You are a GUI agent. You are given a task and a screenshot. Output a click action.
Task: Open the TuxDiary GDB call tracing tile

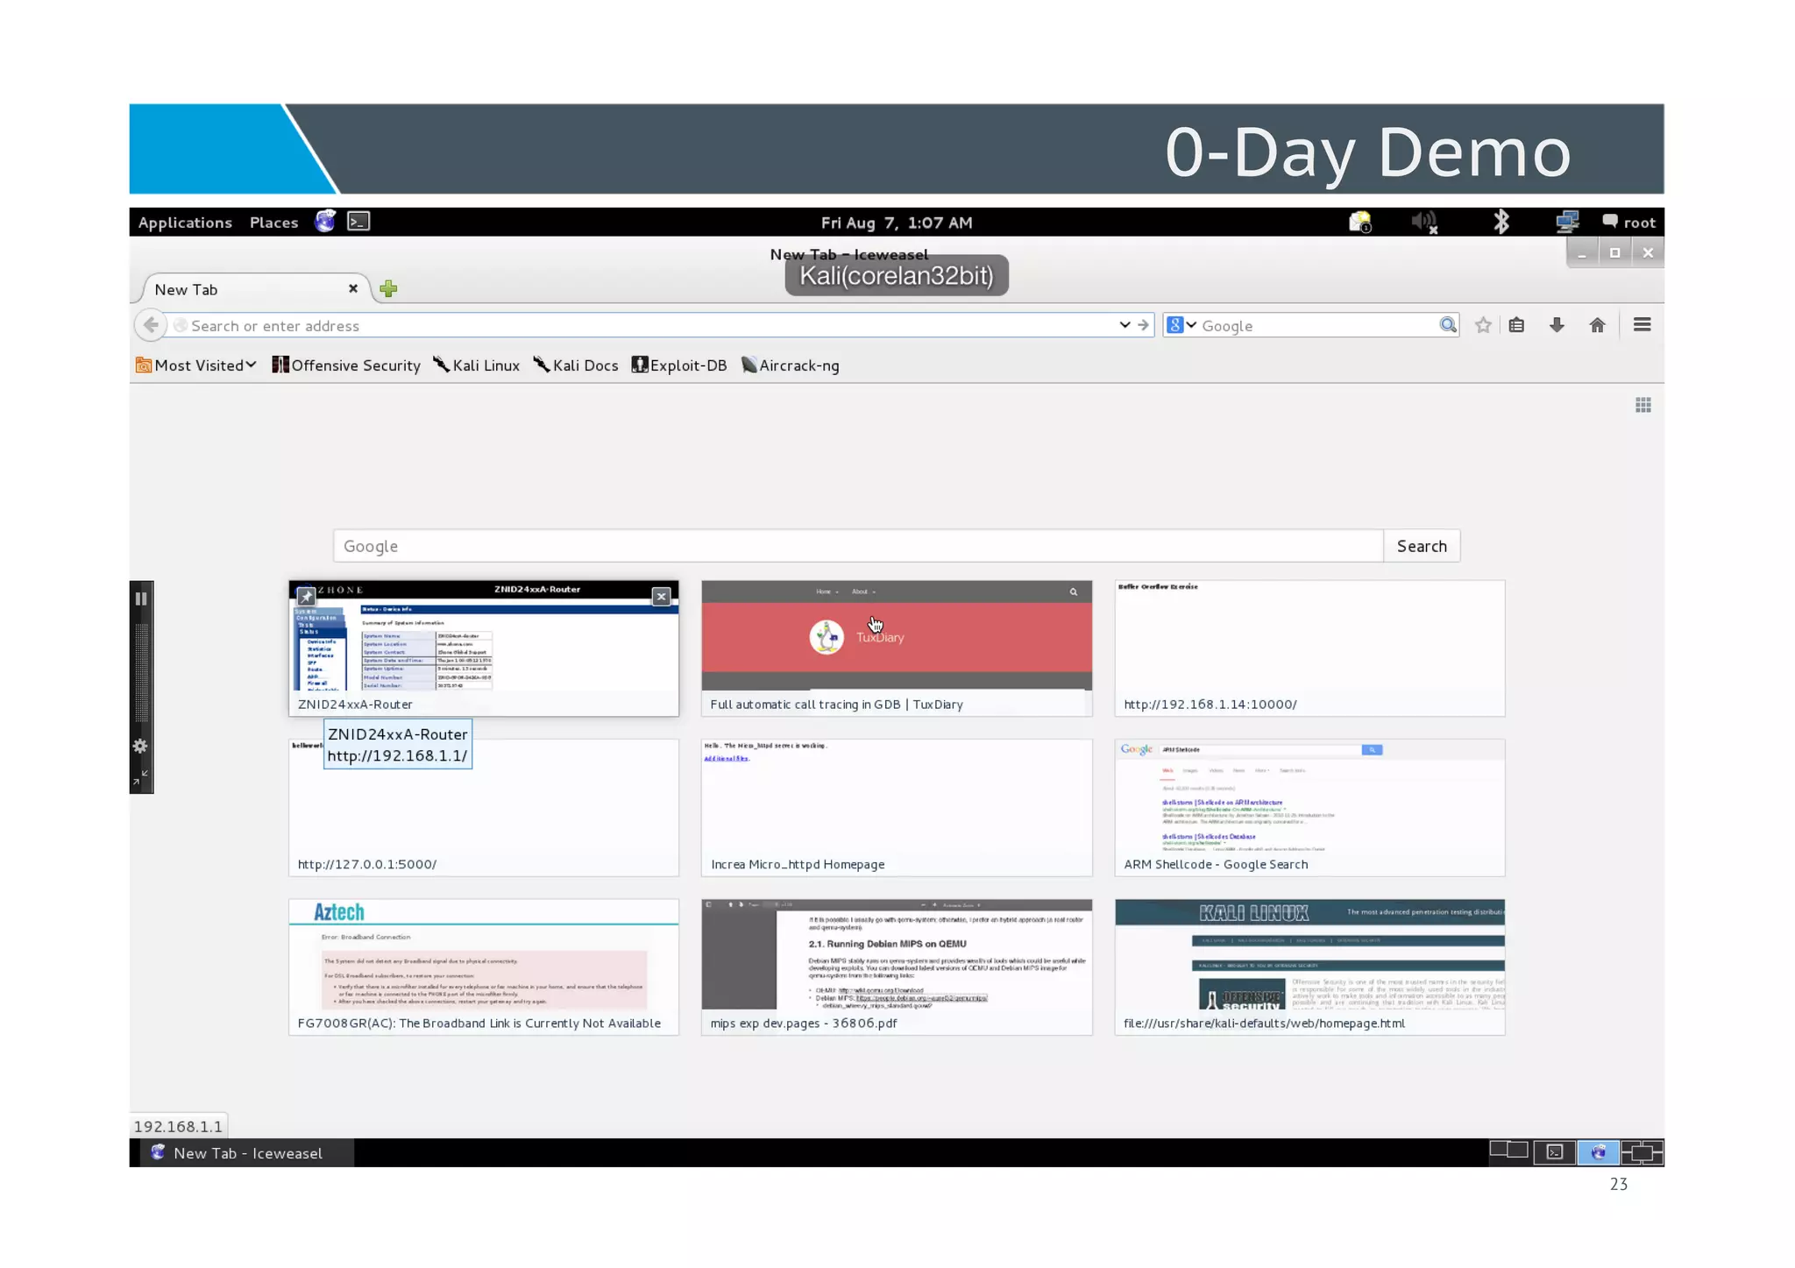pos(897,648)
